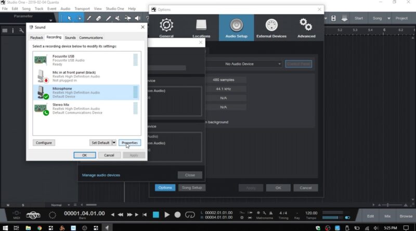Switch to the Playback tab
This screenshot has height=231, width=416.
[x=36, y=37]
